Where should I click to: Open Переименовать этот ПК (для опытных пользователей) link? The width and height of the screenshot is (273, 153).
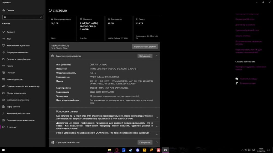click(x=248, y=51)
